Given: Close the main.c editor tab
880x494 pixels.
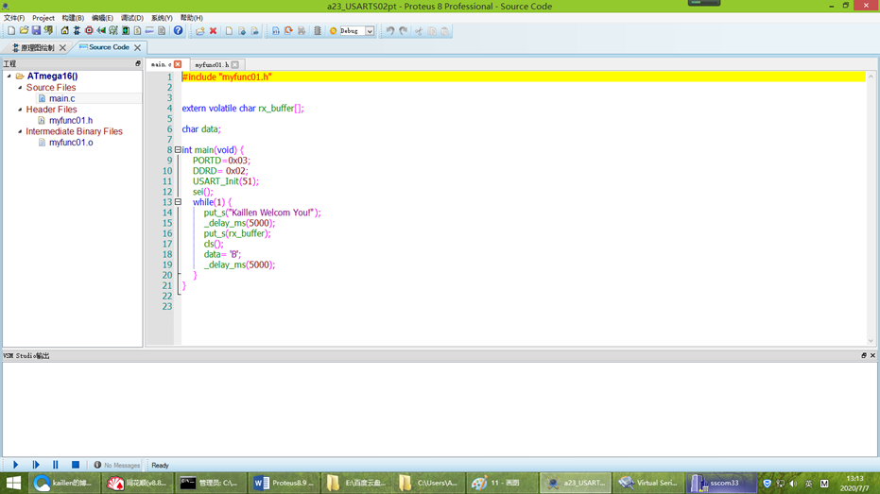Looking at the screenshot, I should (x=178, y=64).
